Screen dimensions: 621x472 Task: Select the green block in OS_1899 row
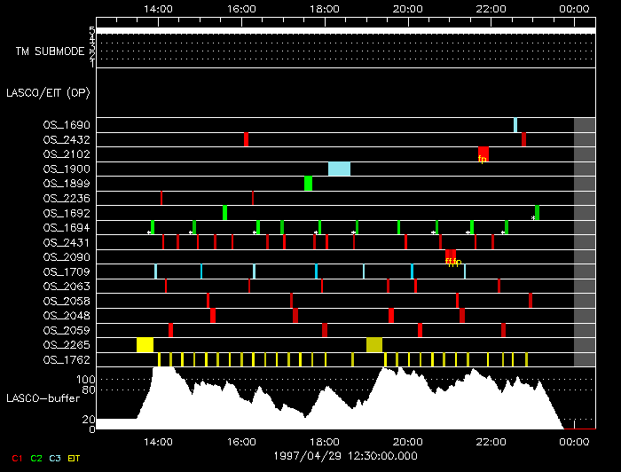click(x=308, y=184)
